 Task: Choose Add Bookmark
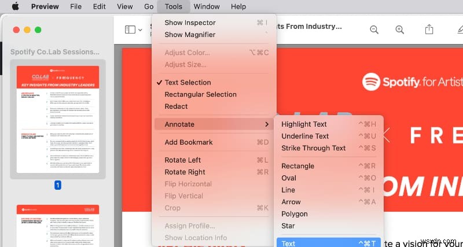(x=214, y=142)
